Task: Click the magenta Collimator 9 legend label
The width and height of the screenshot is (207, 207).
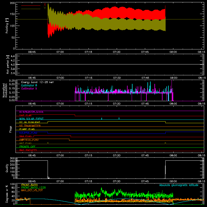Action: tap(29, 88)
